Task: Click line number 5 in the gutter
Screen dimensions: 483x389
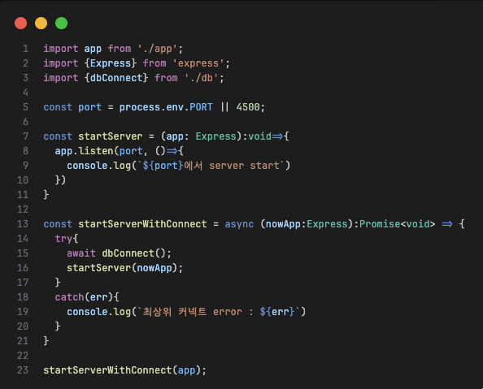Action: click(x=25, y=107)
